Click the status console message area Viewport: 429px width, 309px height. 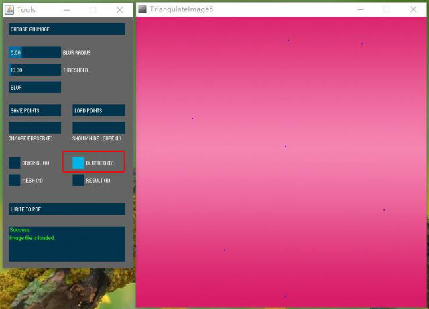pyautogui.click(x=66, y=243)
